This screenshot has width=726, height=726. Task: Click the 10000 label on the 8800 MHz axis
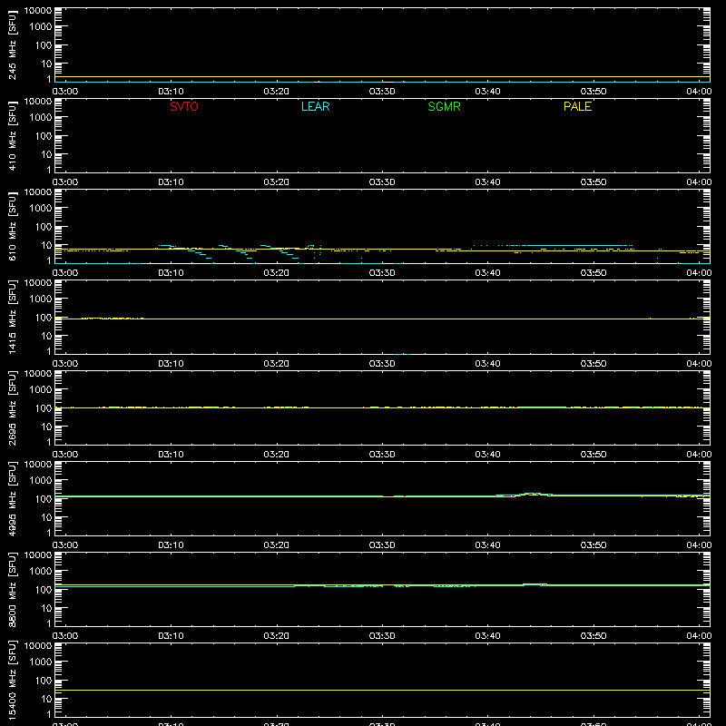tap(38, 555)
